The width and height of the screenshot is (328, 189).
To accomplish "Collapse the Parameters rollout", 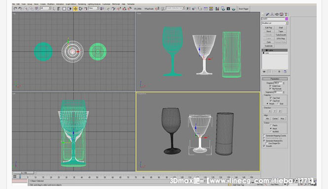I will [x=275, y=79].
